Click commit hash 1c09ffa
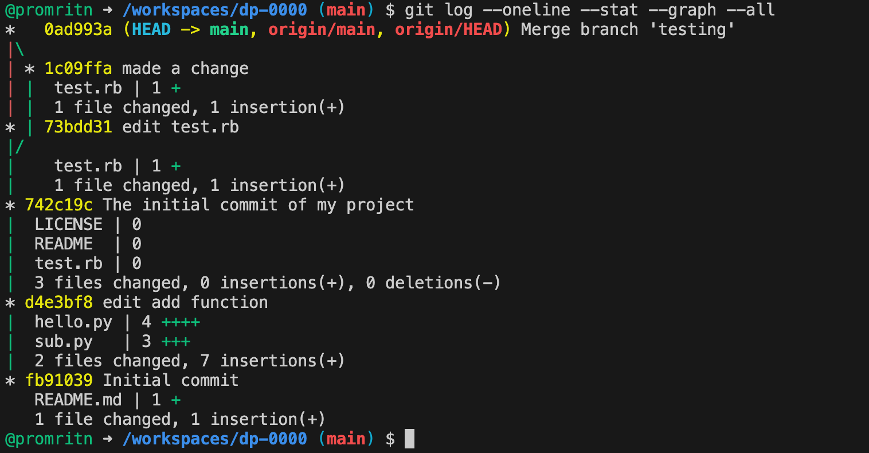The width and height of the screenshot is (869, 453). pos(78,68)
